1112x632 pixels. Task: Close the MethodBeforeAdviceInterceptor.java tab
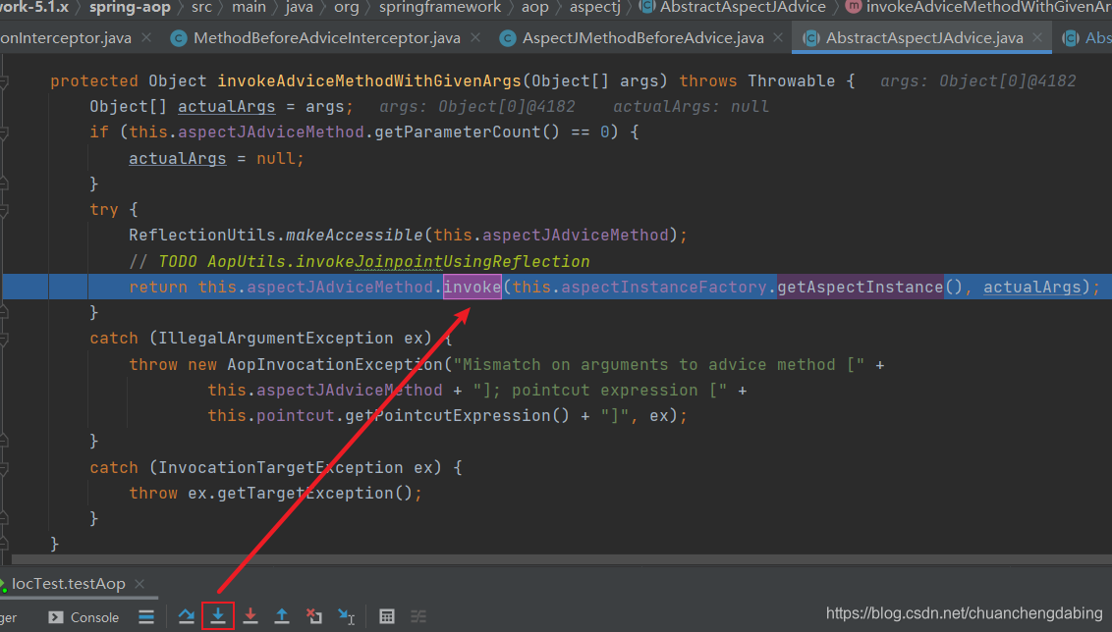tap(475, 37)
